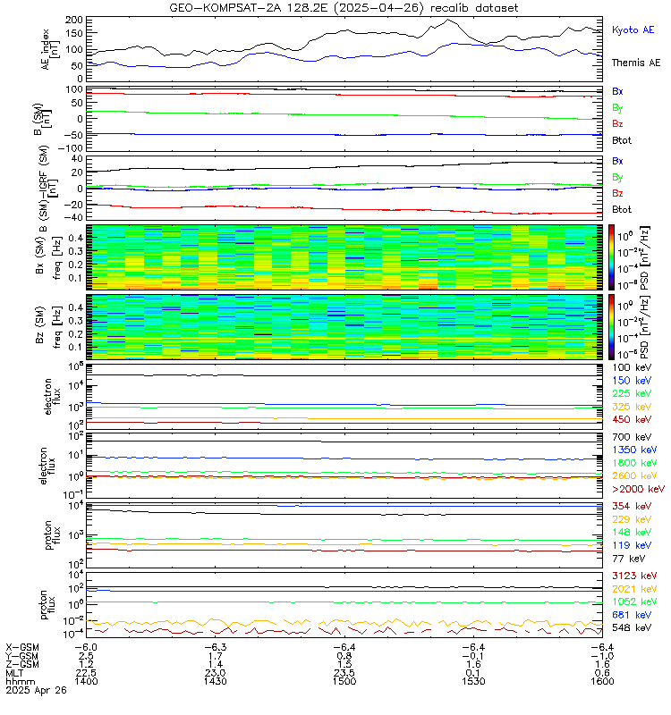Click the 1400 time tick label
The height and width of the screenshot is (715, 671).
click(x=86, y=682)
